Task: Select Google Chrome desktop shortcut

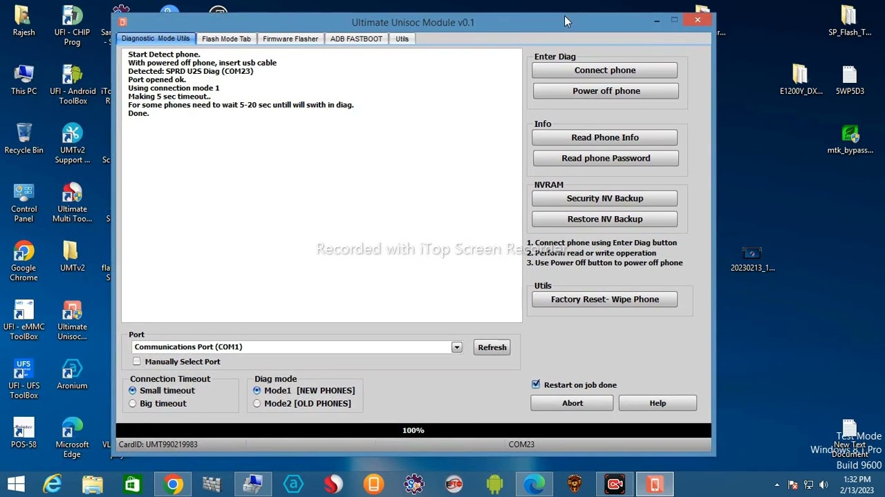Action: coord(24,261)
